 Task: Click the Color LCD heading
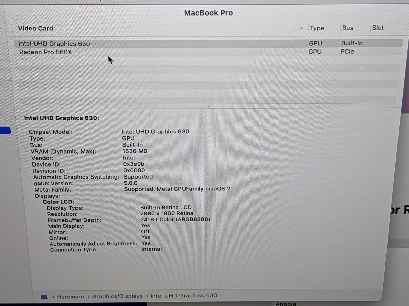coord(59,202)
